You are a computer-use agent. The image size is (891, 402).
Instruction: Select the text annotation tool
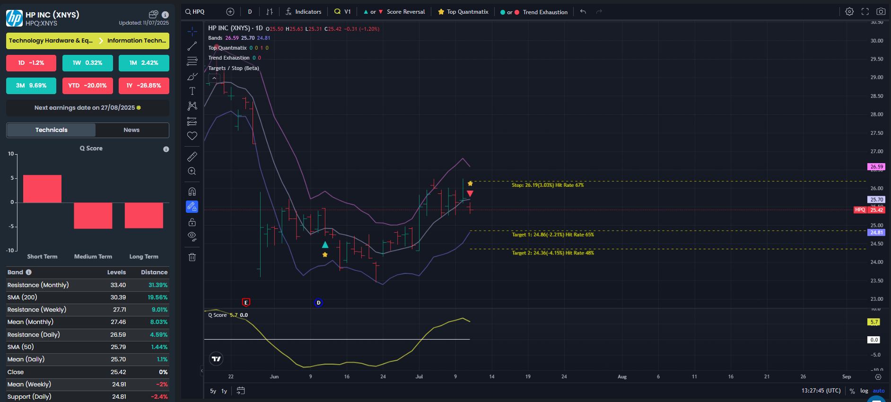[192, 91]
